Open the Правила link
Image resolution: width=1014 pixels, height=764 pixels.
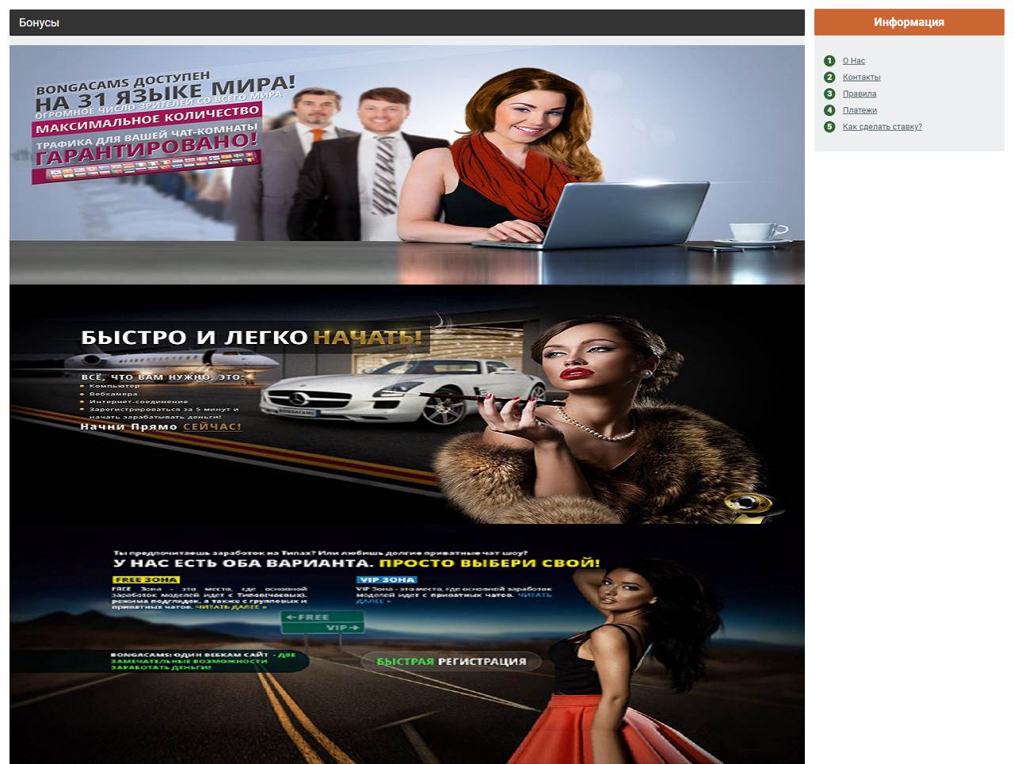tap(859, 94)
